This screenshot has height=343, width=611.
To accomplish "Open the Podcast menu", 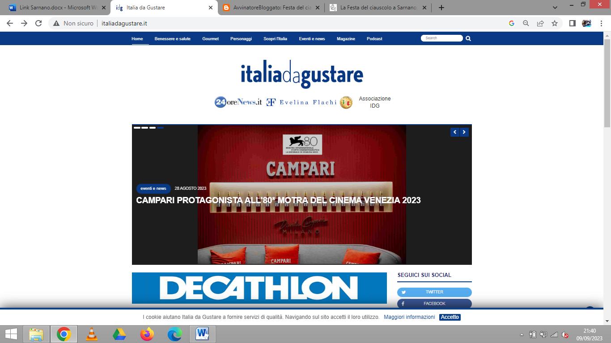I will (374, 39).
